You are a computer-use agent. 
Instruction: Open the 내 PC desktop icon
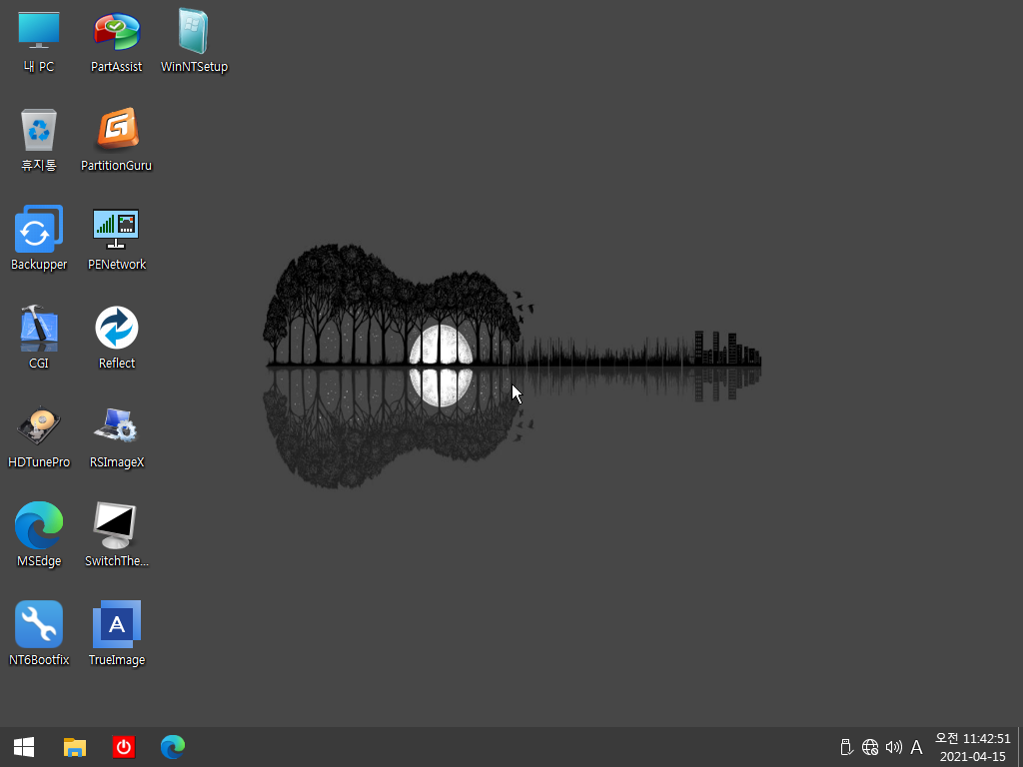point(39,42)
